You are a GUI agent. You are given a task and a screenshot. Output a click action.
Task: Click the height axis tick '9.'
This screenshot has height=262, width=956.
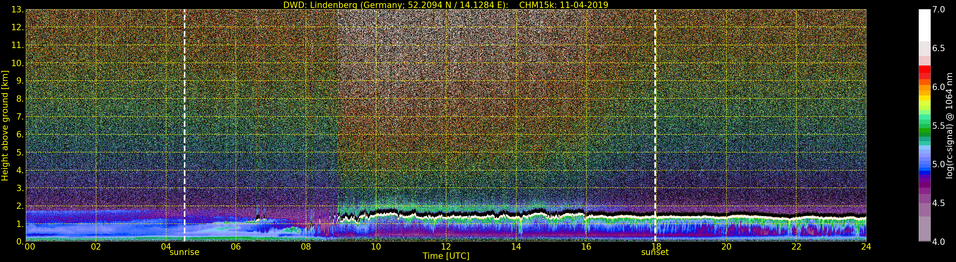[x=20, y=81]
